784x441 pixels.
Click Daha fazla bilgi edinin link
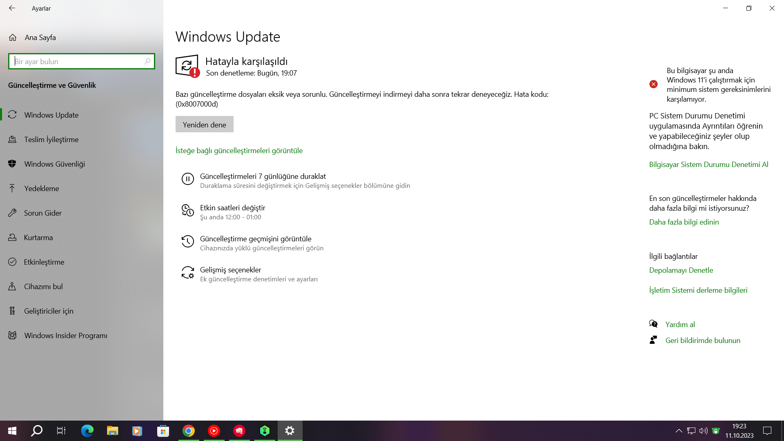click(x=684, y=222)
